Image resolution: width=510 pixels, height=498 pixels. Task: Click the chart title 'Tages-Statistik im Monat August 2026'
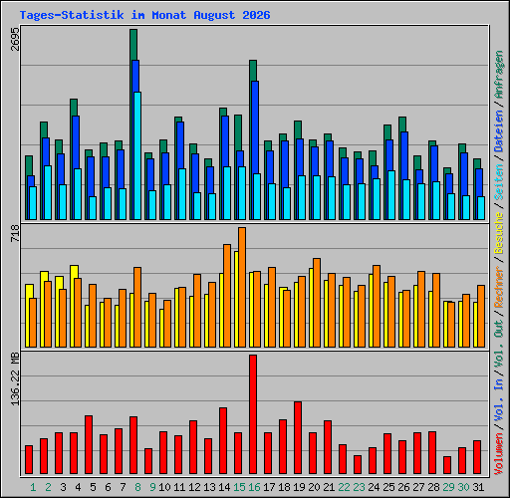(x=144, y=15)
